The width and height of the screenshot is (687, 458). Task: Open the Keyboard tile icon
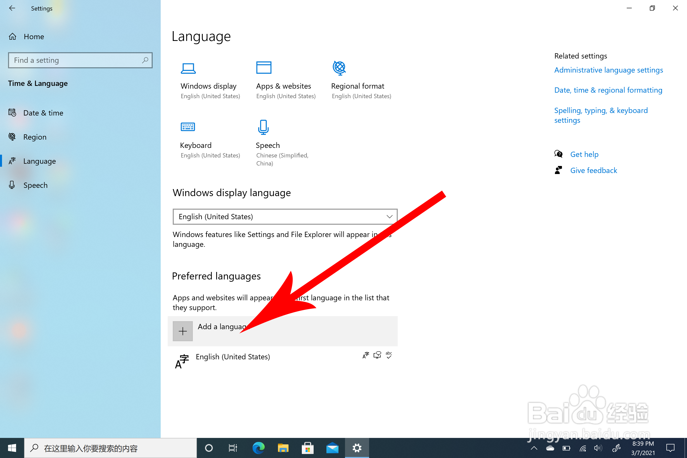[188, 127]
